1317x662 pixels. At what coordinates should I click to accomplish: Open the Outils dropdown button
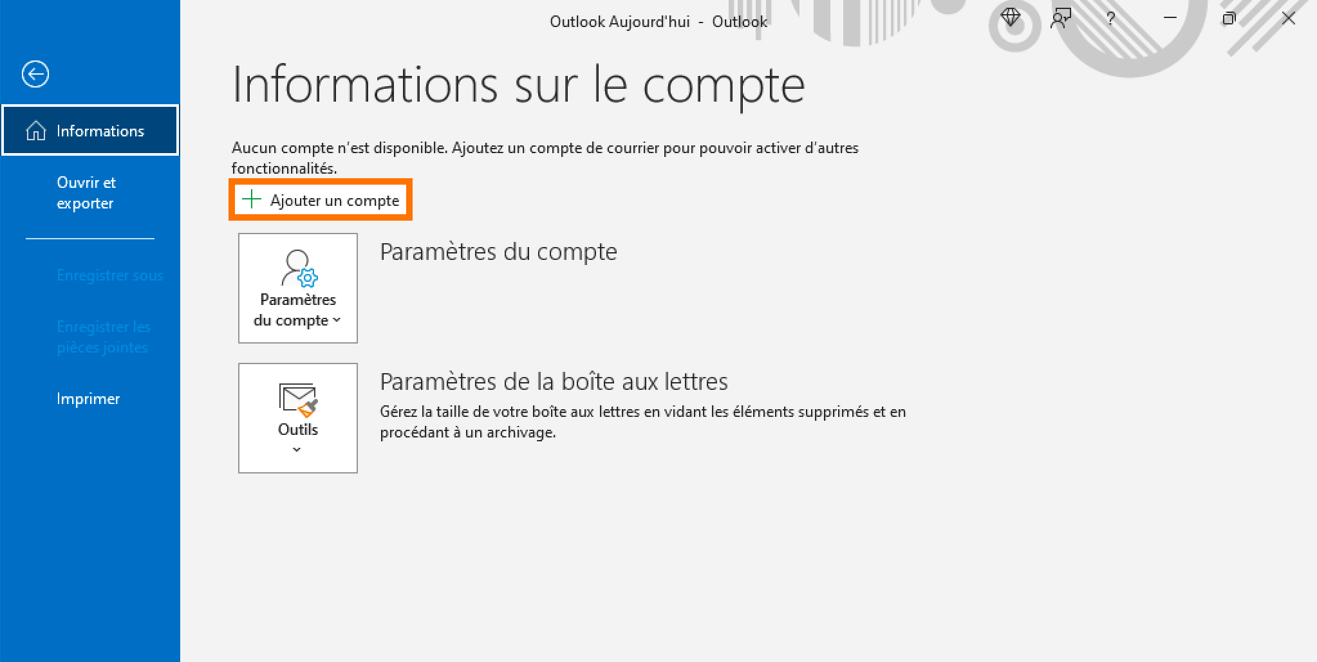[x=298, y=418]
